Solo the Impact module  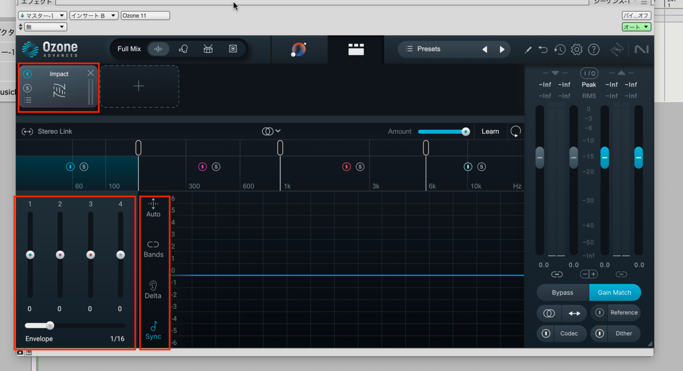click(27, 88)
